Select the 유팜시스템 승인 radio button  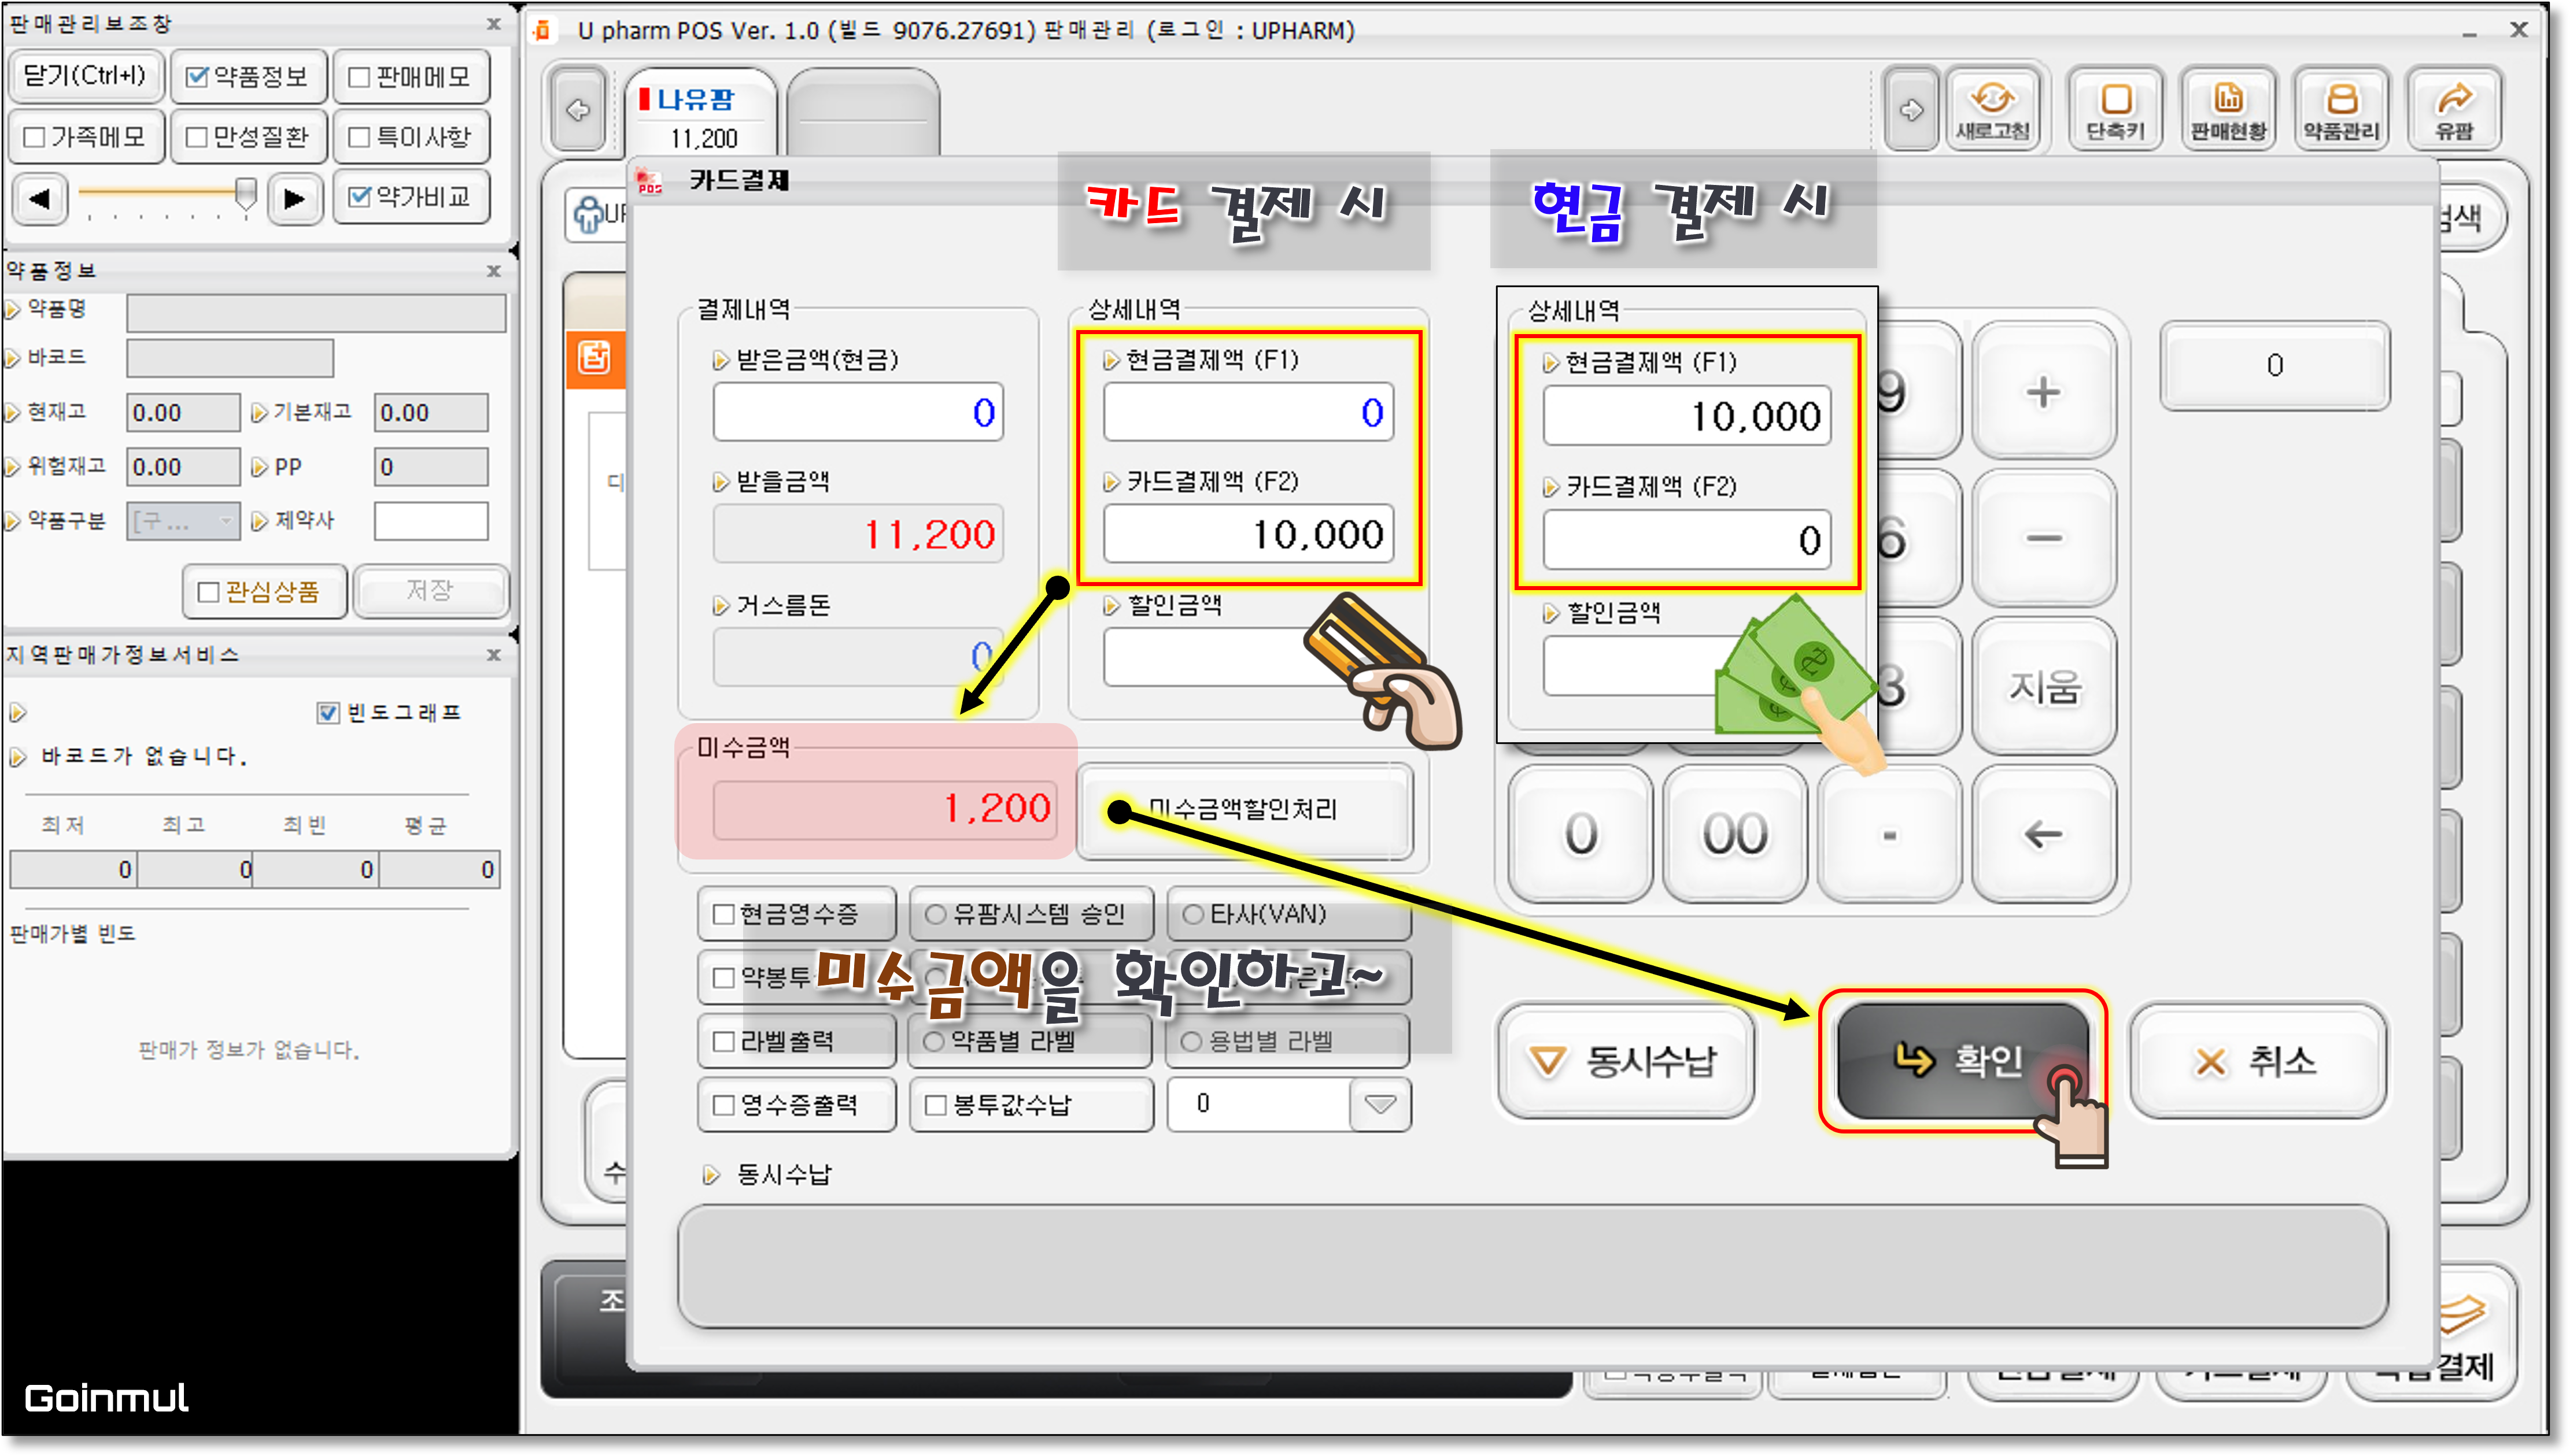pyautogui.click(x=935, y=914)
